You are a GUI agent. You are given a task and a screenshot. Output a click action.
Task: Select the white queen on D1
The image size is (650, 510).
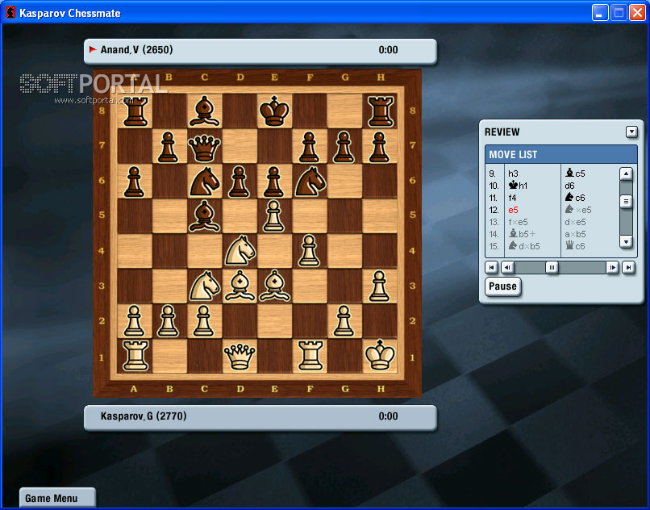point(240,357)
